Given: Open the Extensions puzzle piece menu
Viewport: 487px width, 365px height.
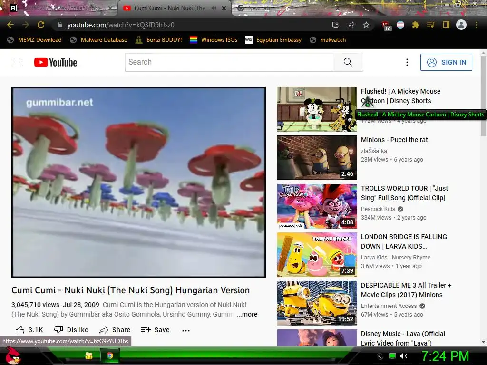Looking at the screenshot, I should pyautogui.click(x=416, y=25).
